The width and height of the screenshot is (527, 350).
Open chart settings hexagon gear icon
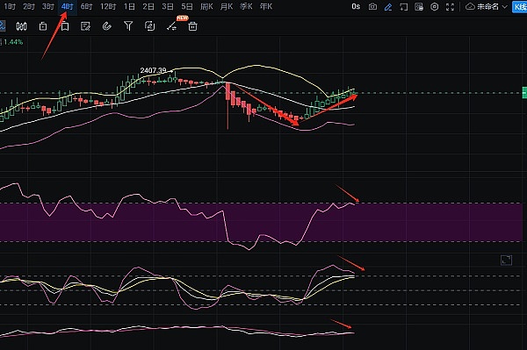[x=434, y=7]
